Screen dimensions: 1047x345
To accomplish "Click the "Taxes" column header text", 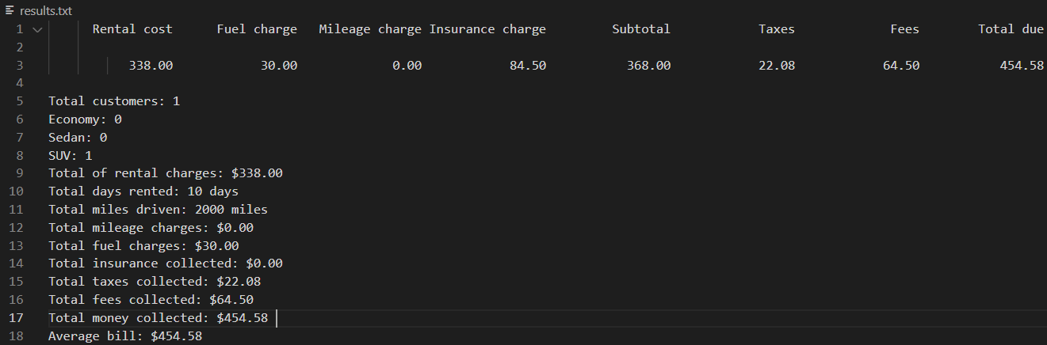I will (776, 29).
